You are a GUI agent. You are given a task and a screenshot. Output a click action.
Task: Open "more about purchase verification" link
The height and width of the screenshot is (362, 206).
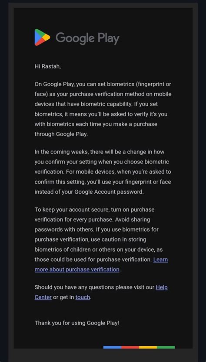click(x=77, y=269)
